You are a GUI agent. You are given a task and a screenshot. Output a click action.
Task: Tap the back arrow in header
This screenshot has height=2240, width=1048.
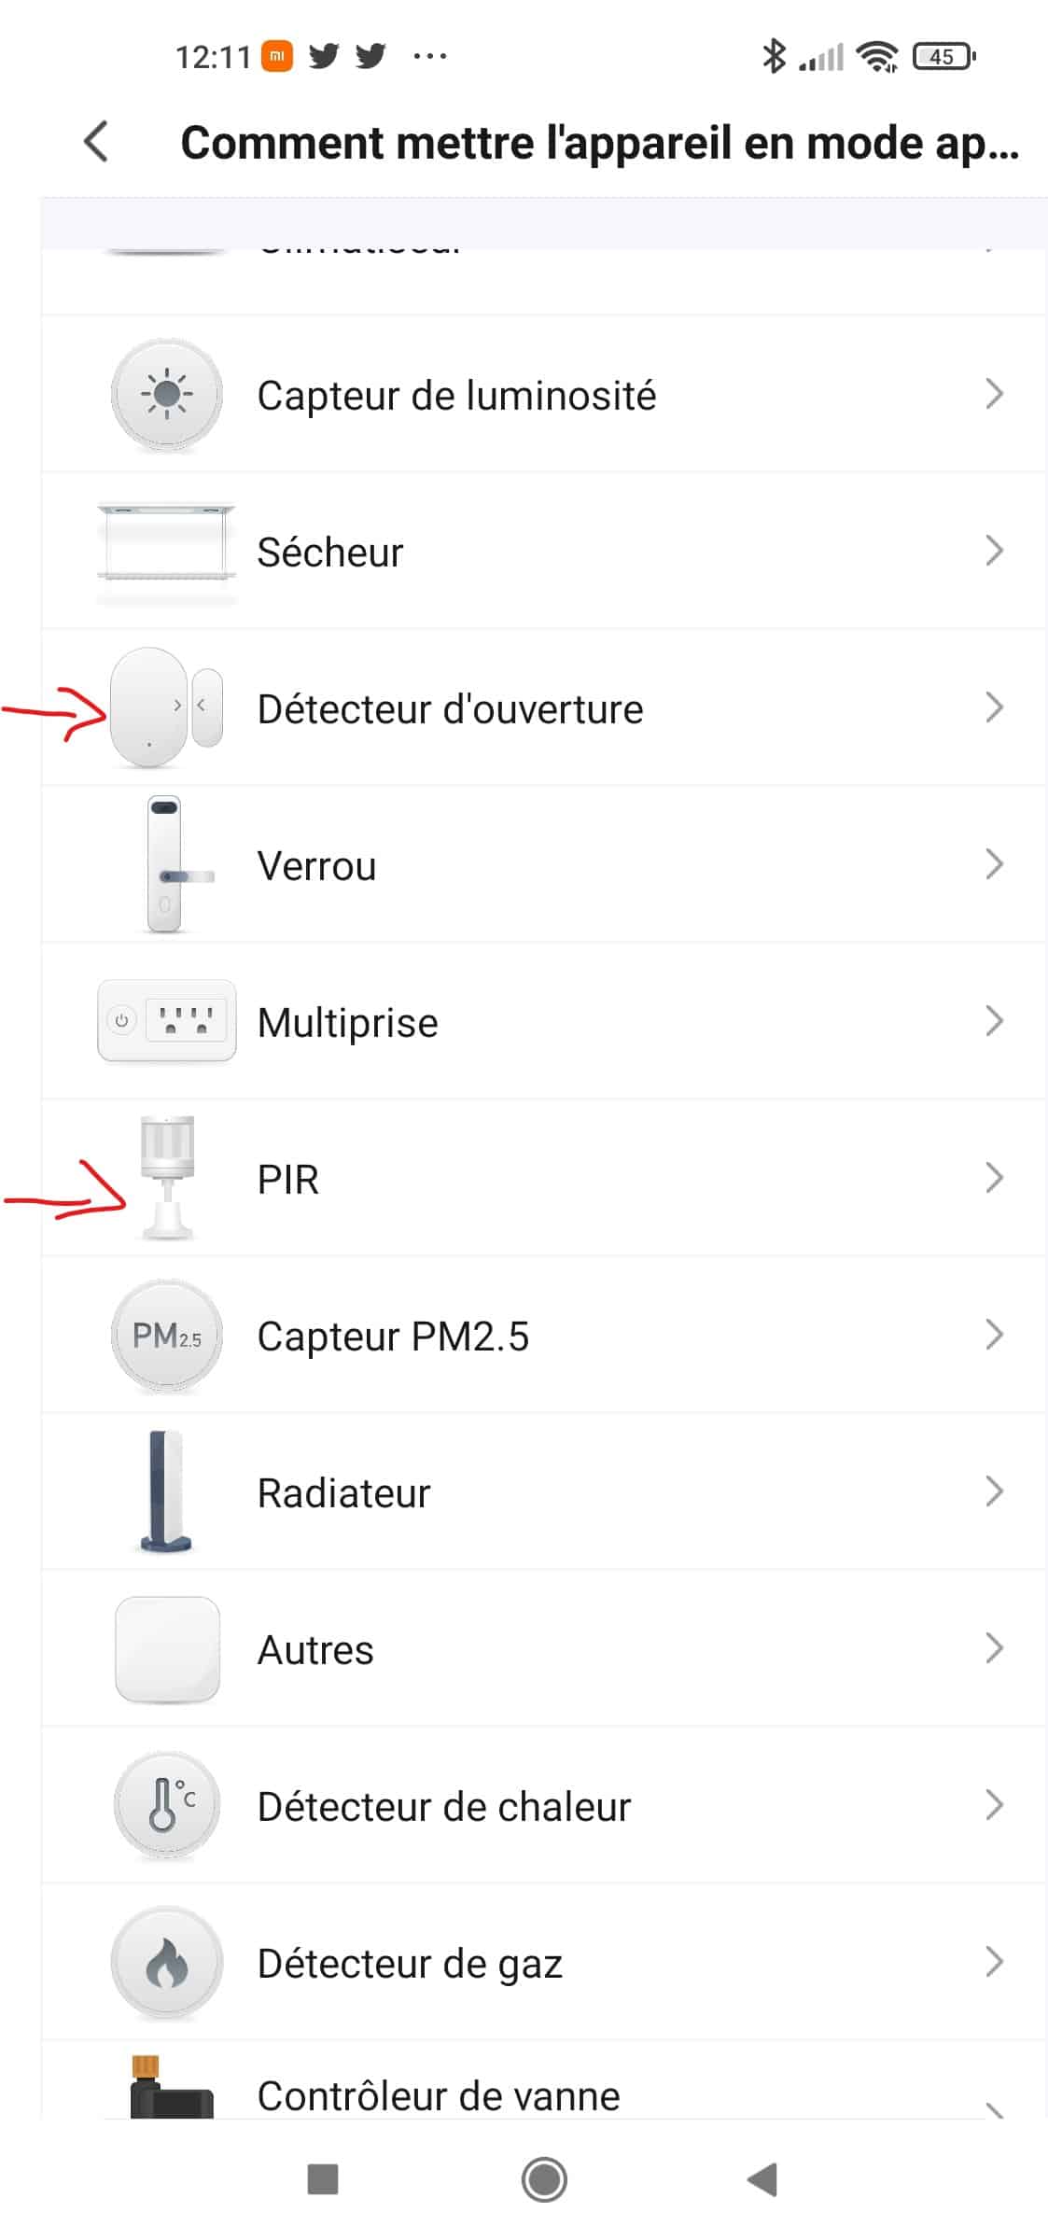96,142
